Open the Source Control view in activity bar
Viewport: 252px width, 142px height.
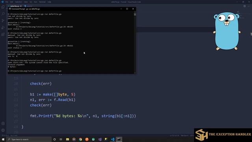click(3, 21)
